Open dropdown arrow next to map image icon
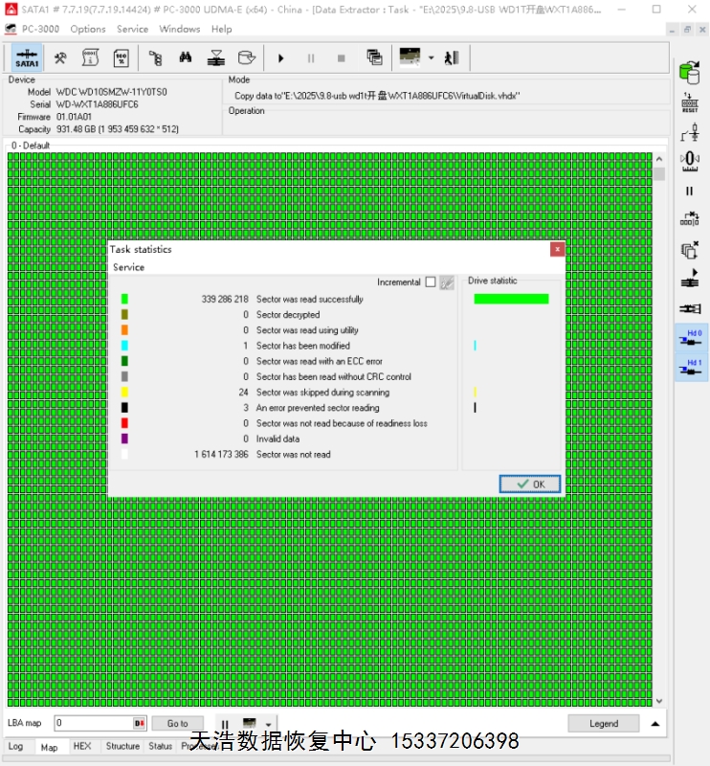 point(431,57)
